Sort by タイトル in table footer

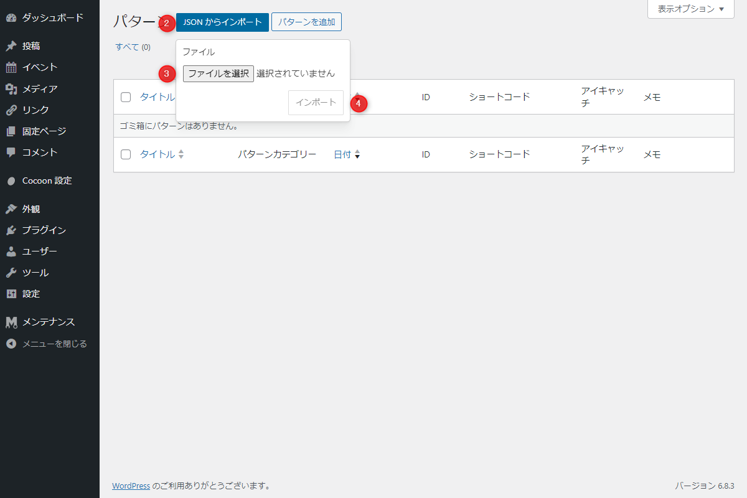[162, 154]
